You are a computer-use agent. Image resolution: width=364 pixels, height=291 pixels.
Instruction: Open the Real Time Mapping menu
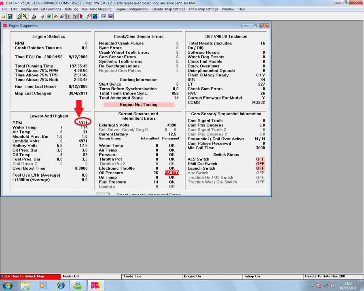97,9
